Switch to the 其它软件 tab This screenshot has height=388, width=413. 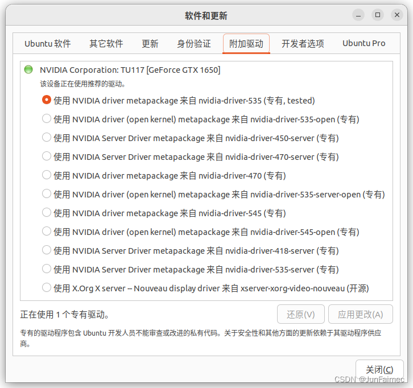pos(106,43)
